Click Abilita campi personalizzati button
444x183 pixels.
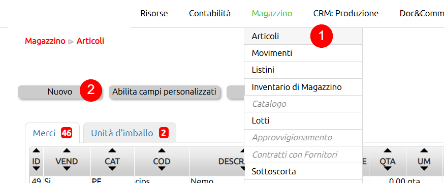click(164, 92)
